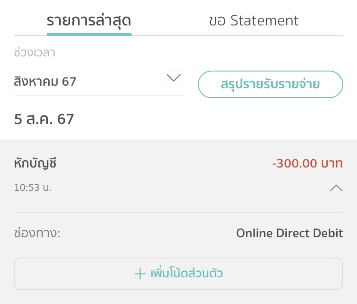Select the 5 ส.ค. 67 date header
This screenshot has height=304, width=357.
coord(44,119)
